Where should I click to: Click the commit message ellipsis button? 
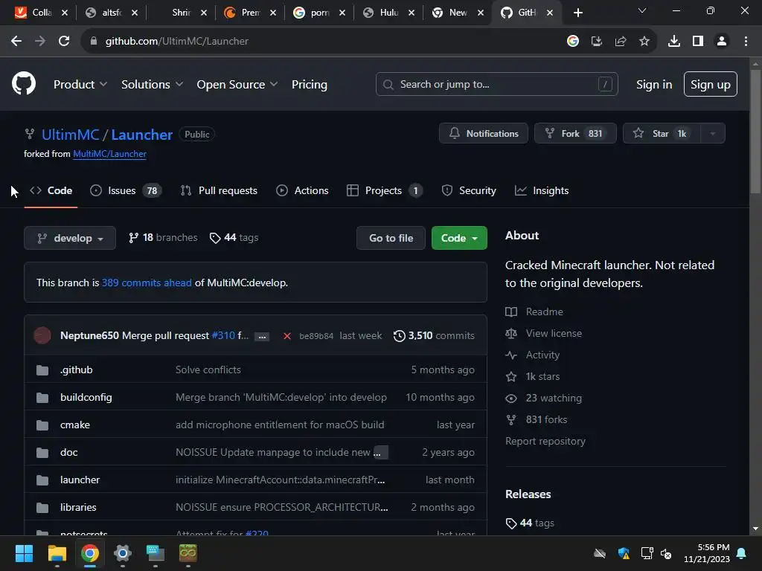tap(262, 337)
